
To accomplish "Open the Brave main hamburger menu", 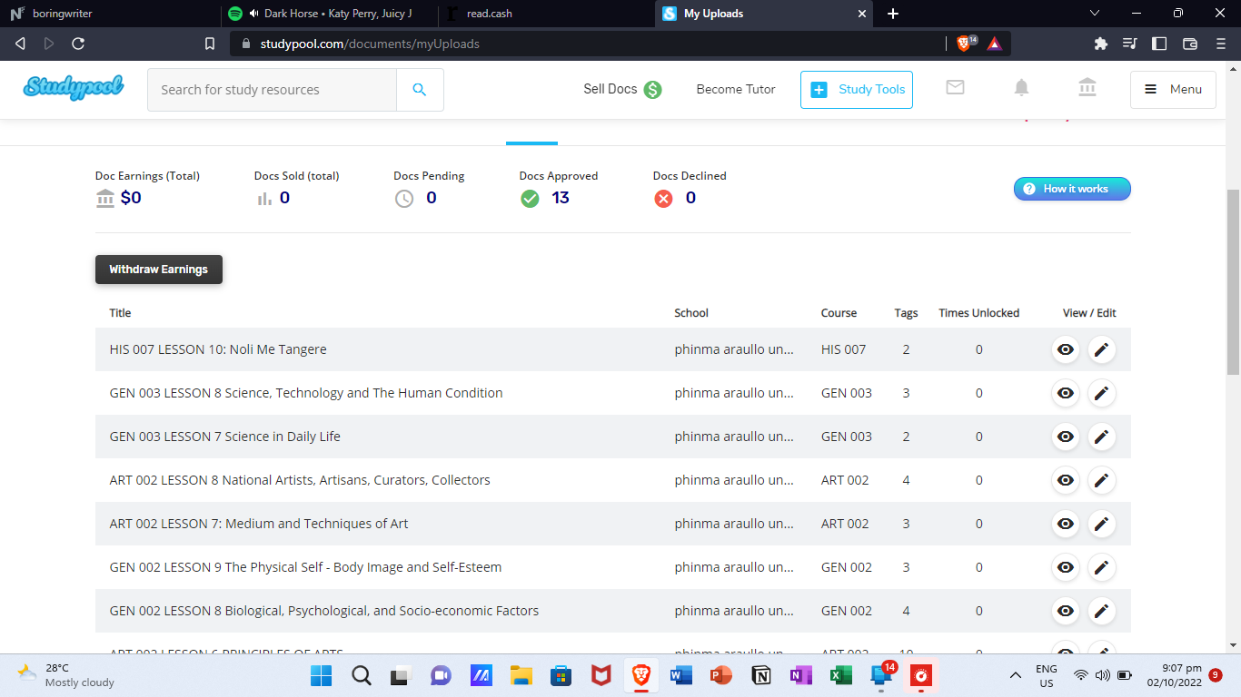I will coord(1221,44).
